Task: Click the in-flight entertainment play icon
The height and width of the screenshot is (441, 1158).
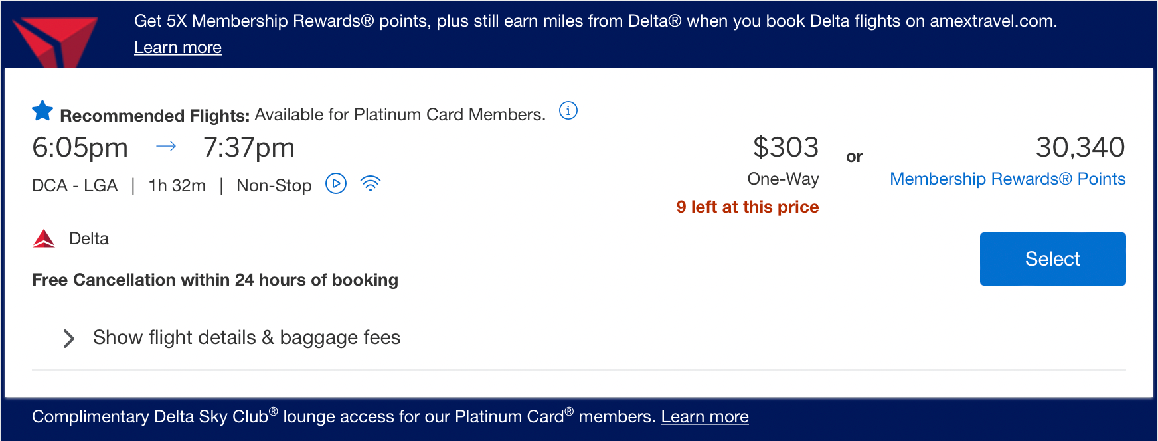Action: coord(336,183)
